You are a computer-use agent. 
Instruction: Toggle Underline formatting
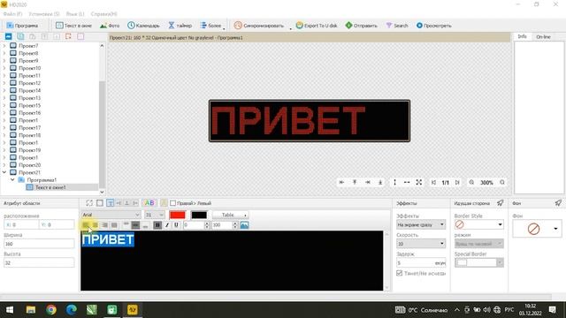tap(176, 225)
